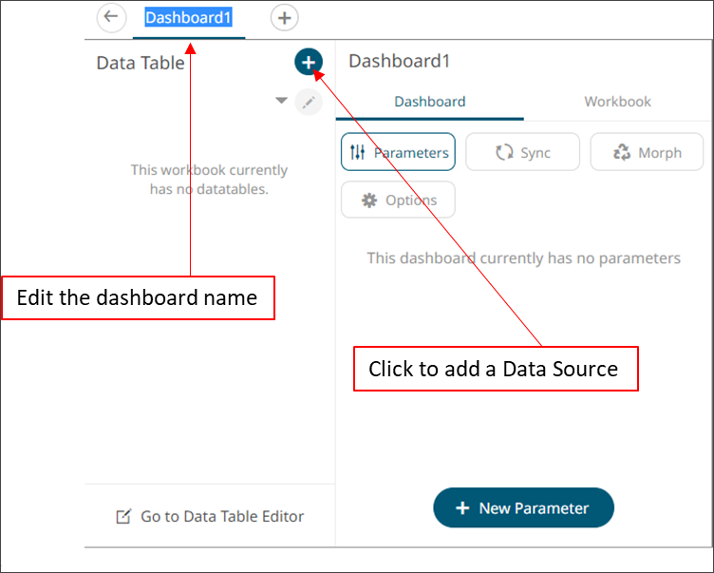
Task: Select the Dashboard1 tab name
Action: [x=189, y=18]
